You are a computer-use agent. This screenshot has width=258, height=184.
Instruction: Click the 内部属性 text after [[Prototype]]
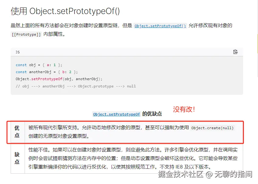[54, 34]
